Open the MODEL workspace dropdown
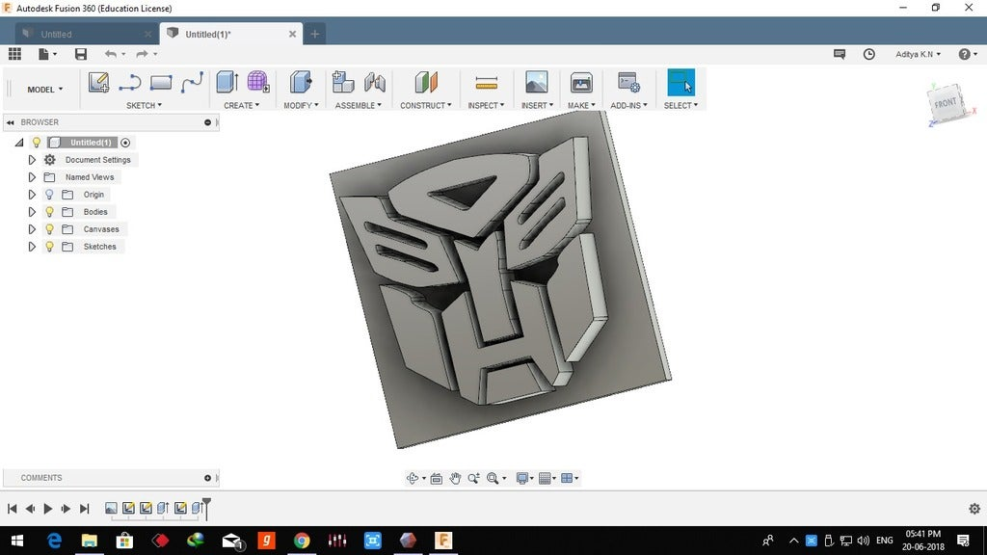 [x=42, y=89]
